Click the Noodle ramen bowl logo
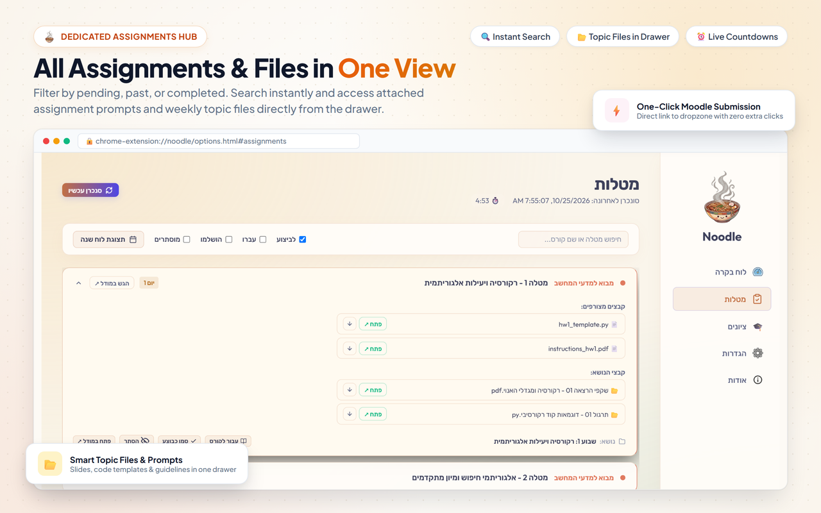 [x=722, y=198]
